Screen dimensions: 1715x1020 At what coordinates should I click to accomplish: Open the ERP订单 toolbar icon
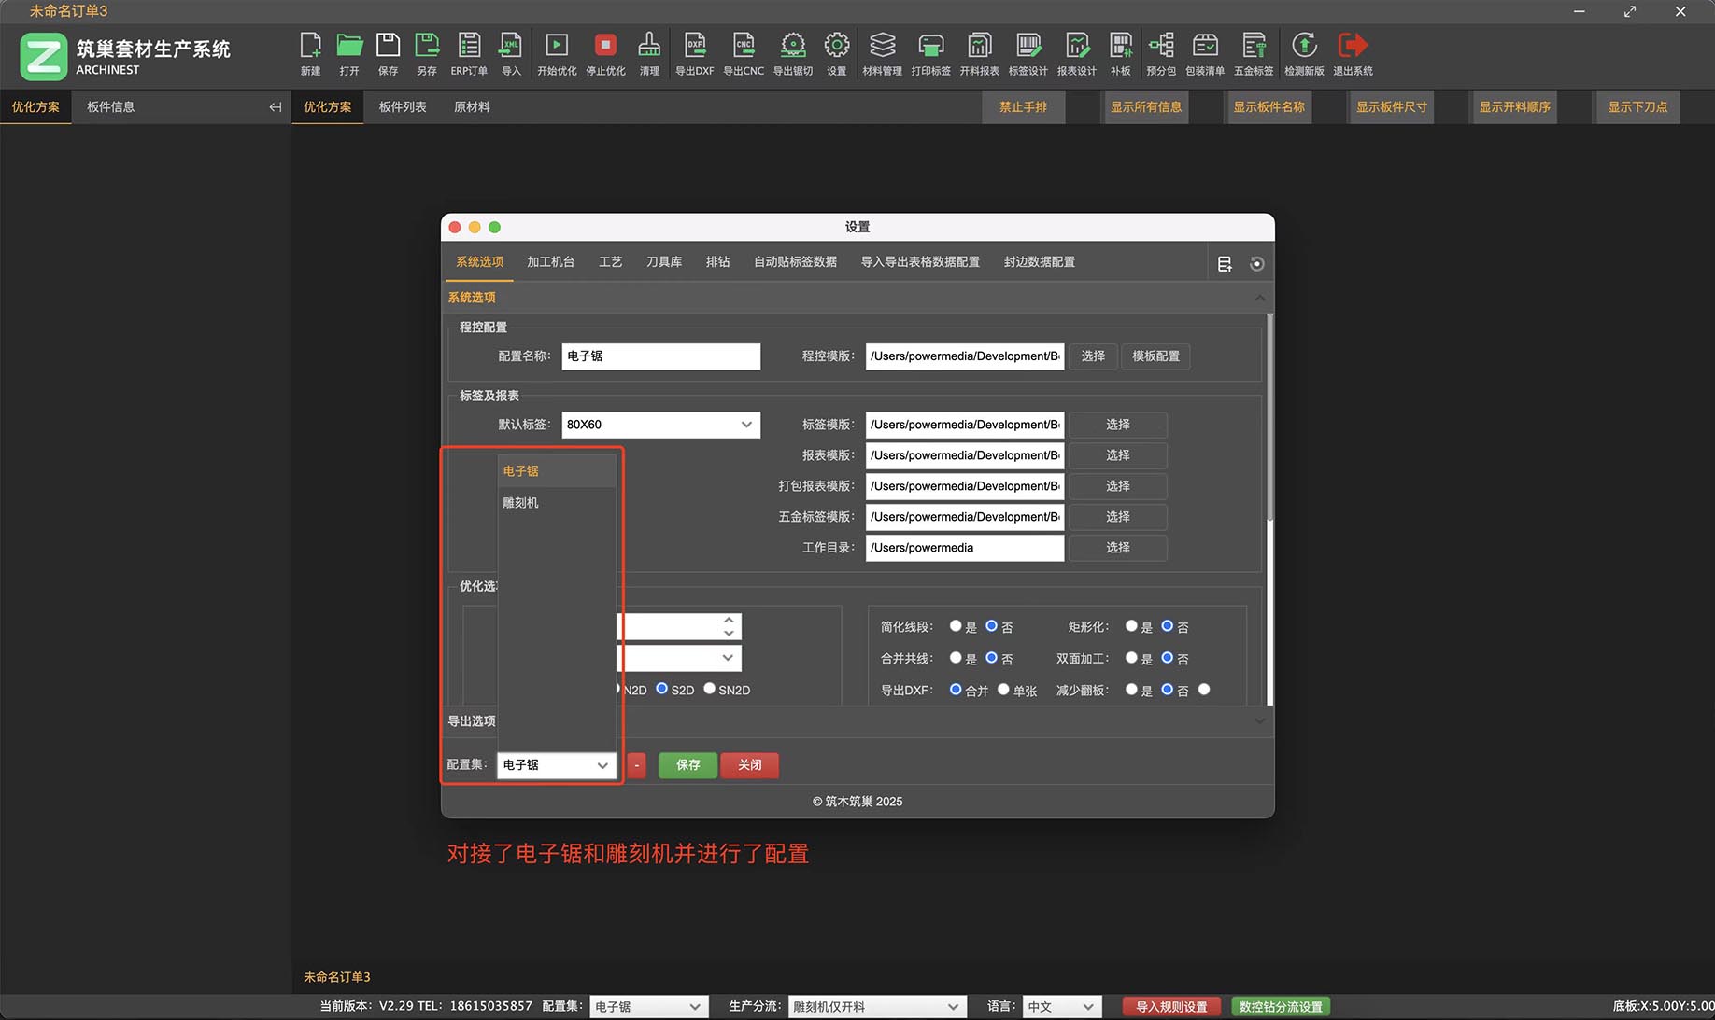(469, 53)
